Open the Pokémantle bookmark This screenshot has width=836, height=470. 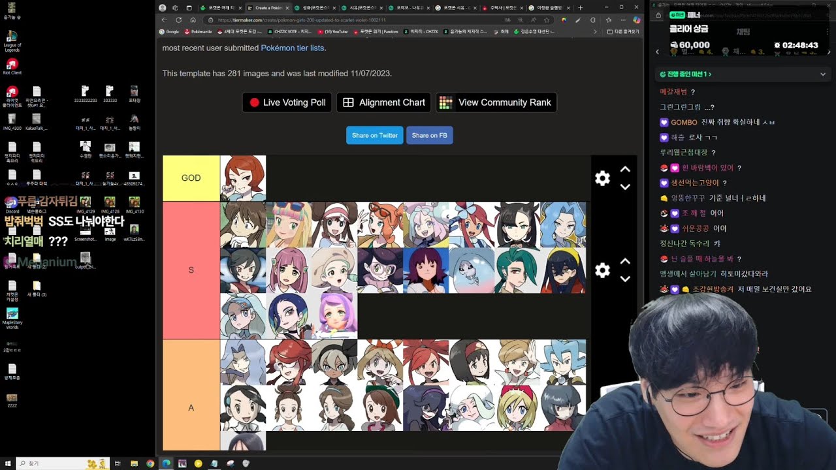[198, 31]
